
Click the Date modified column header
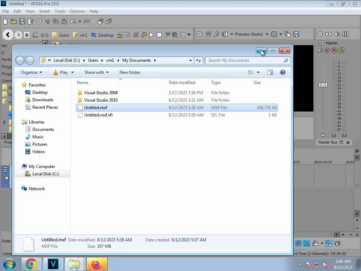coord(182,83)
